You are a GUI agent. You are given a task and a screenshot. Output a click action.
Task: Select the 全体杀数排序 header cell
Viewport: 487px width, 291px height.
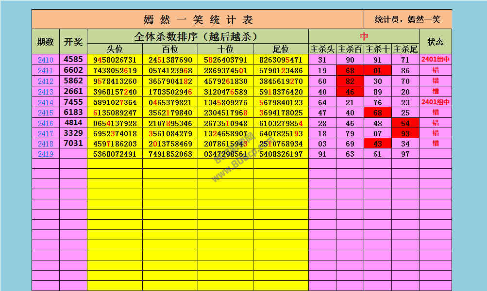click(x=198, y=36)
